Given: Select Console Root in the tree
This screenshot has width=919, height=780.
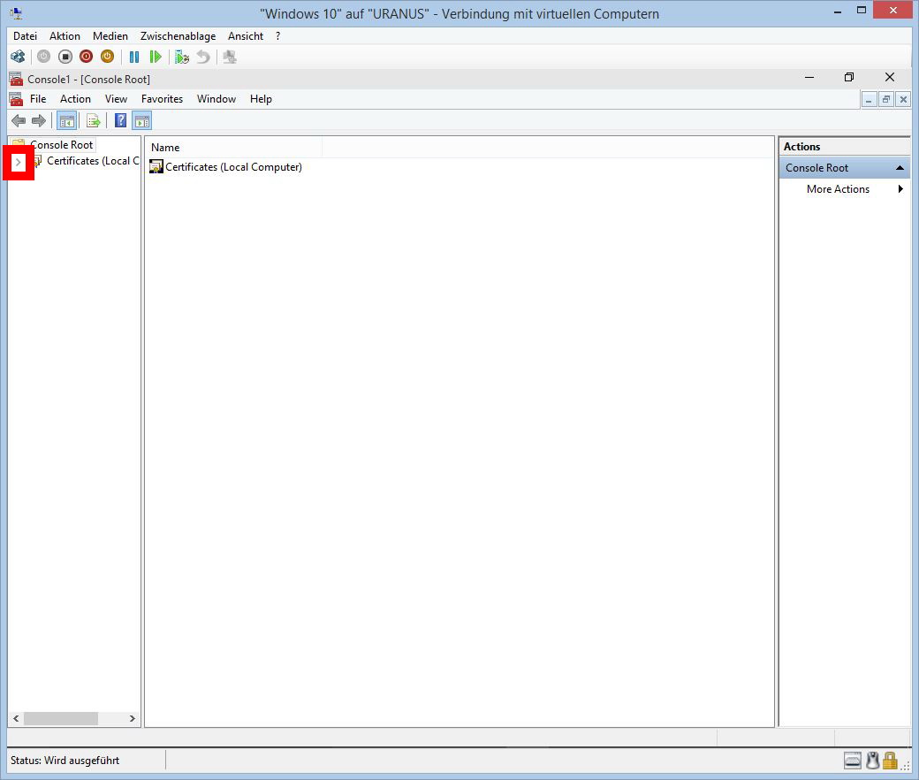Looking at the screenshot, I should tap(61, 145).
